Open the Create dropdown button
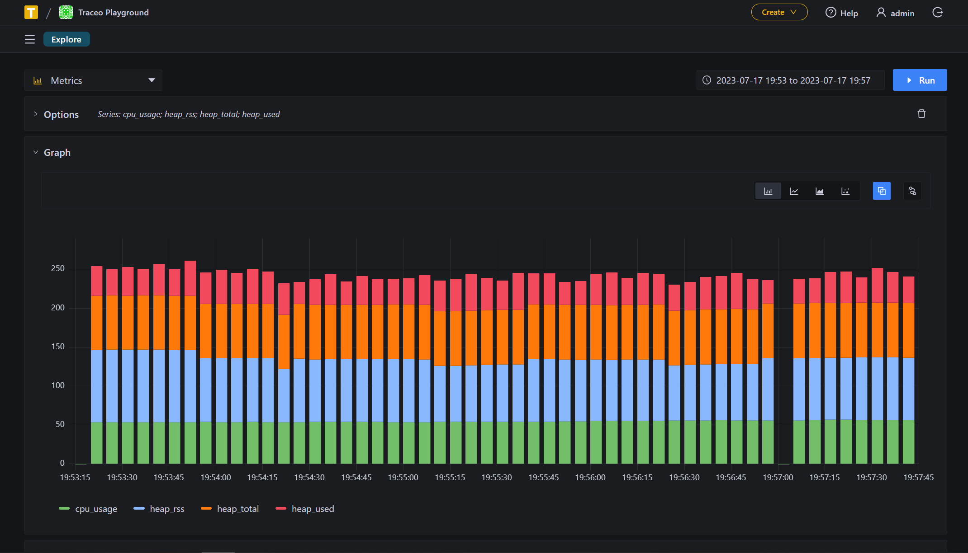This screenshot has height=553, width=968. 779,12
